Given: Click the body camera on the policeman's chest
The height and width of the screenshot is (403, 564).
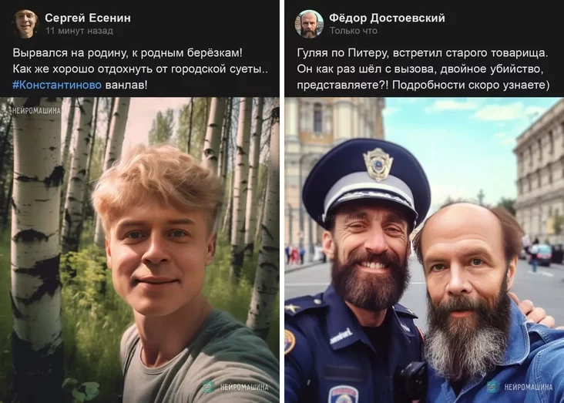Looking at the screenshot, I should pos(412,382).
